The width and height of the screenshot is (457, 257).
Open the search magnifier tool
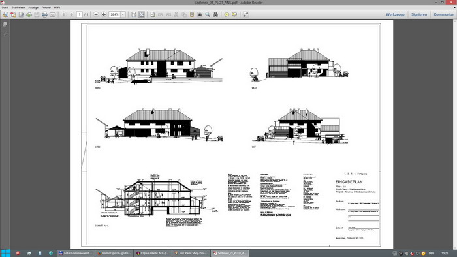(x=208, y=14)
